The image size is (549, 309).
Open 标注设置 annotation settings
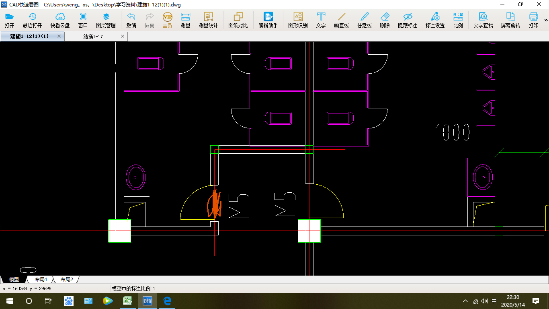tap(435, 20)
